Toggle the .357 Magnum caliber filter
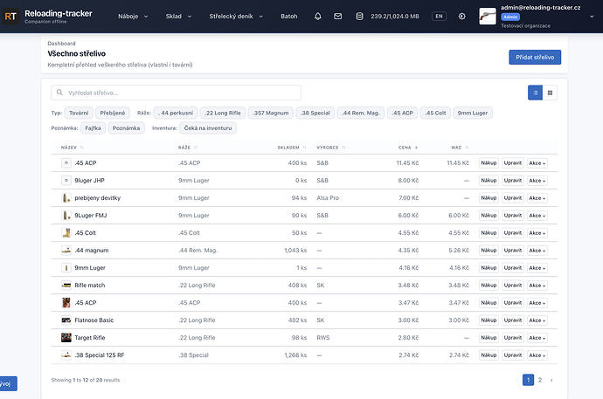Image resolution: width=603 pixels, height=399 pixels. coord(271,113)
